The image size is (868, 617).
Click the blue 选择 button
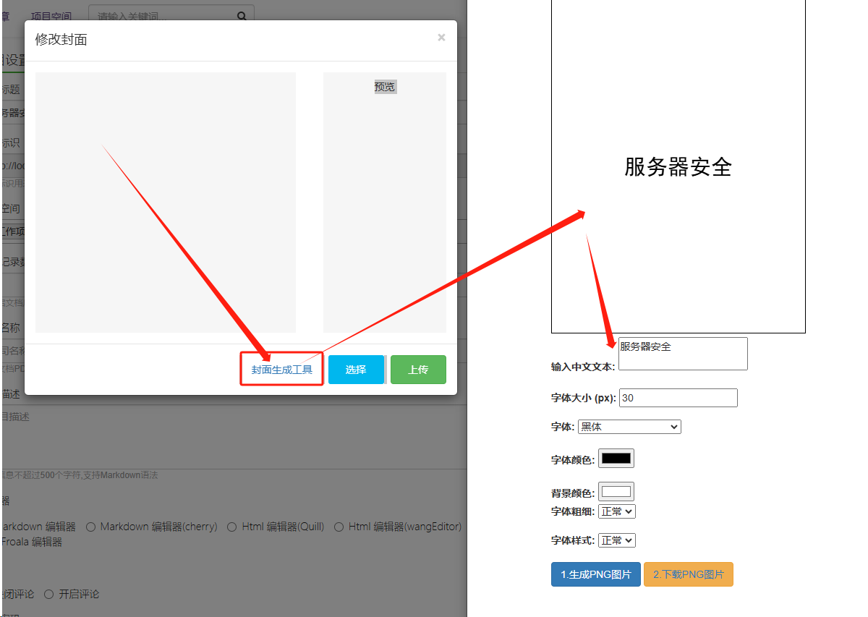pyautogui.click(x=356, y=370)
